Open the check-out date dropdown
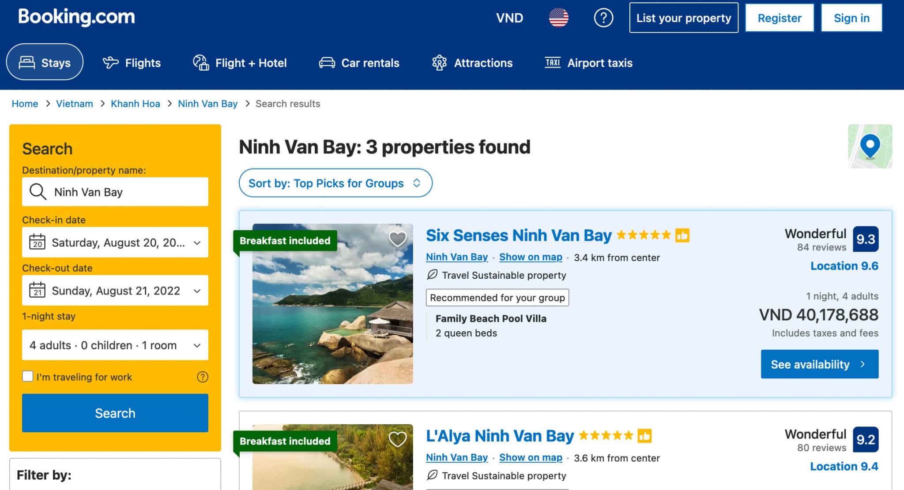 tap(197, 291)
